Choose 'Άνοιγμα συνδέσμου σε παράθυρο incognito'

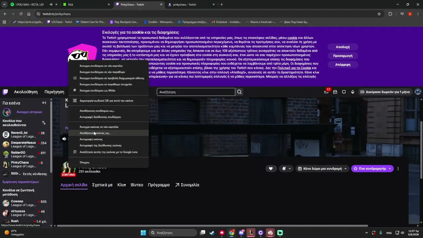point(108,84)
